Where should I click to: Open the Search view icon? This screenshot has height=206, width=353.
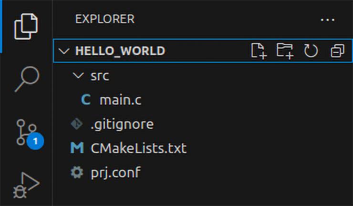[26, 78]
